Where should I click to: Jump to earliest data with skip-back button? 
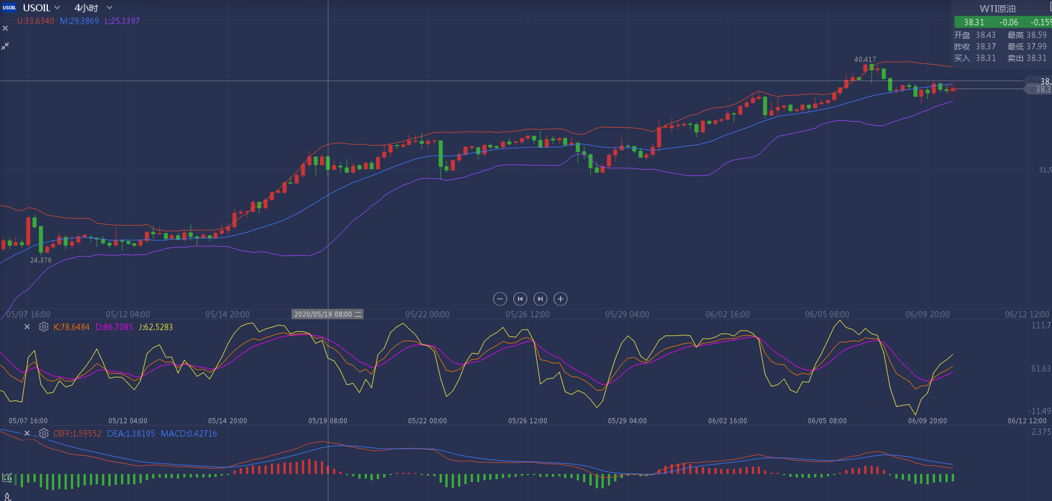[520, 299]
